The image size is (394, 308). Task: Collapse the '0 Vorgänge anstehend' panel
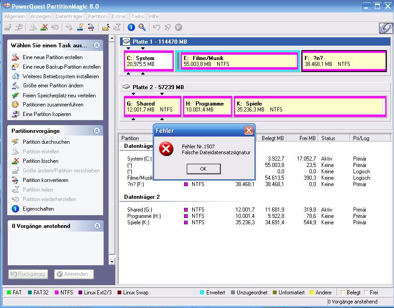click(97, 226)
